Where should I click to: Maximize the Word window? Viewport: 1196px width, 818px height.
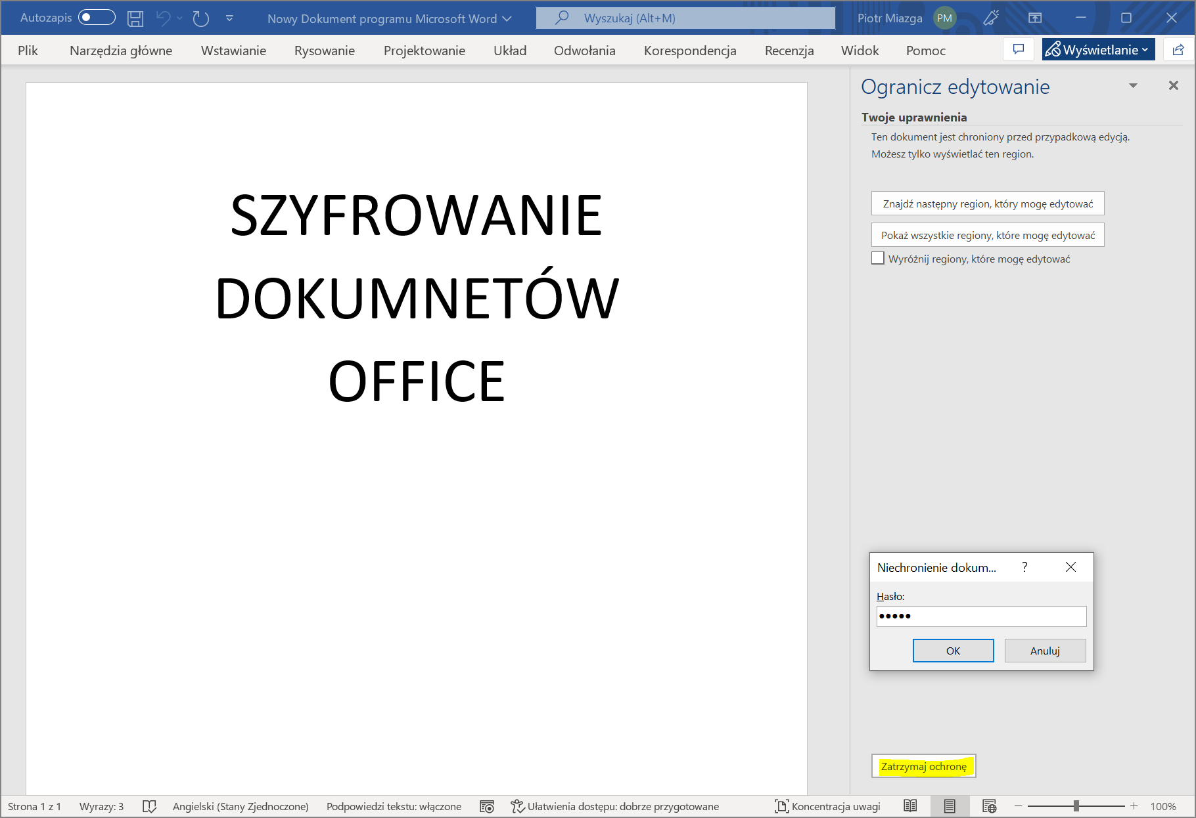point(1126,18)
